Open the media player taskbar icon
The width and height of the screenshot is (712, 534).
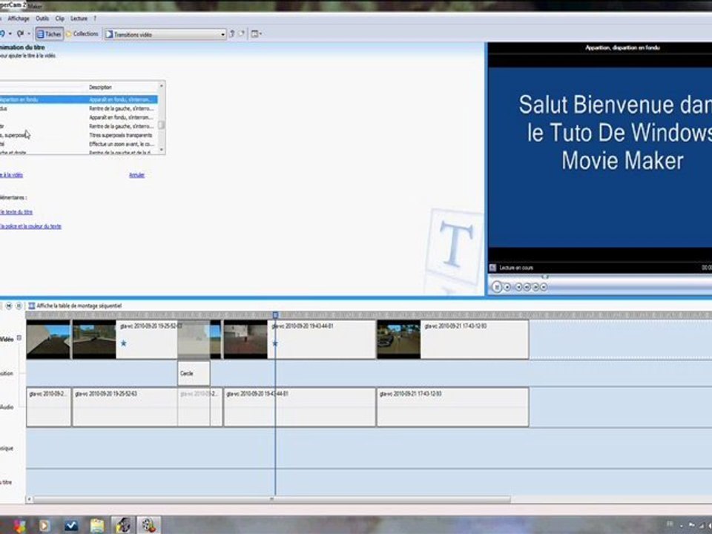pyautogui.click(x=44, y=526)
